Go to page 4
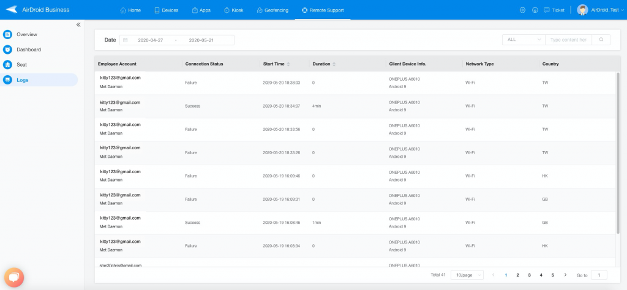The height and width of the screenshot is (290, 627). [541, 275]
